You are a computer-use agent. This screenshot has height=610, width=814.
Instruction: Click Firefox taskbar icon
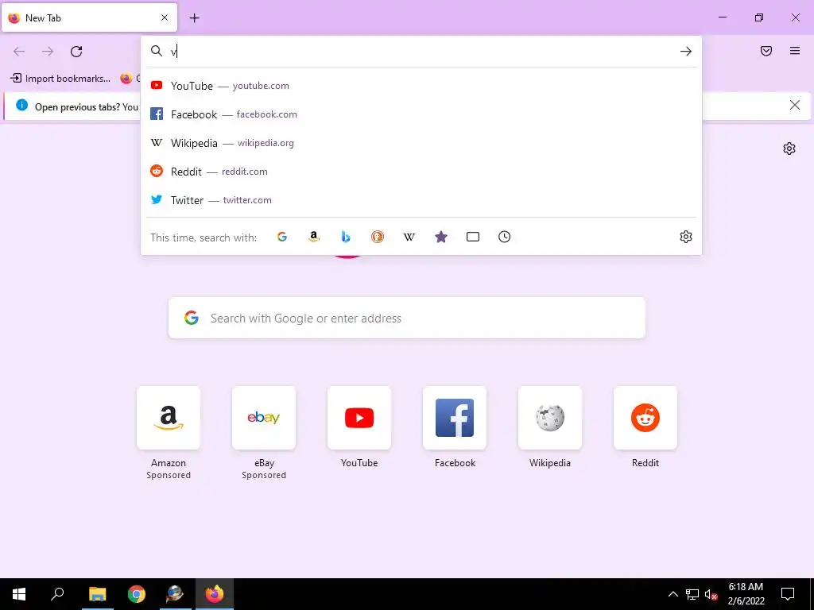(x=215, y=594)
